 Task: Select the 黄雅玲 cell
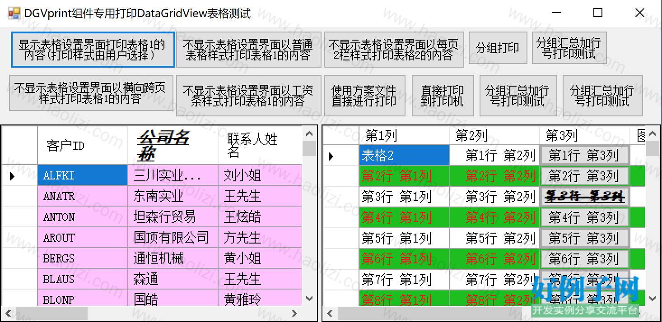coord(260,298)
